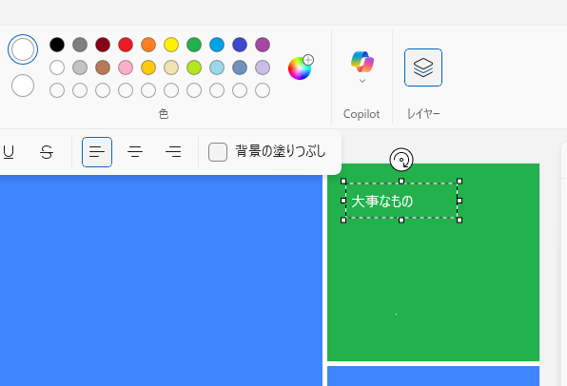Image resolution: width=567 pixels, height=386 pixels.
Task: Pick the orange color swatch
Action: (x=148, y=45)
